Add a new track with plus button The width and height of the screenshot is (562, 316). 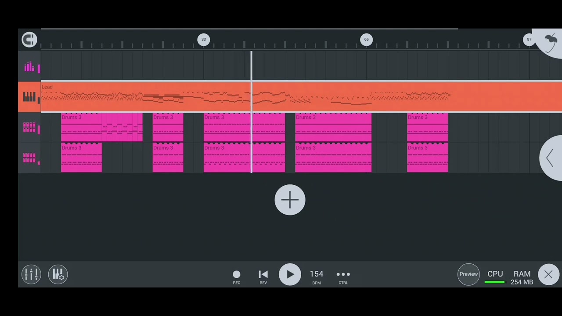pos(290,200)
